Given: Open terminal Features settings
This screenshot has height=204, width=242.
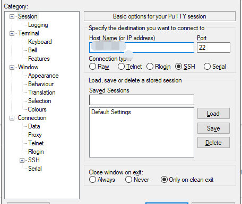Looking at the screenshot, I should pos(39,59).
